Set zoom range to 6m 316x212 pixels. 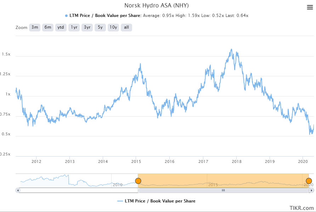point(48,28)
